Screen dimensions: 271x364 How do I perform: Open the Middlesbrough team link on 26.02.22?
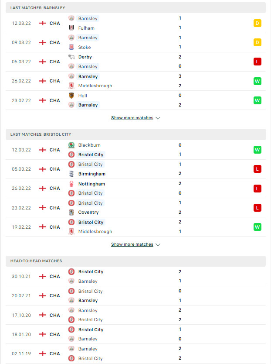click(x=95, y=86)
